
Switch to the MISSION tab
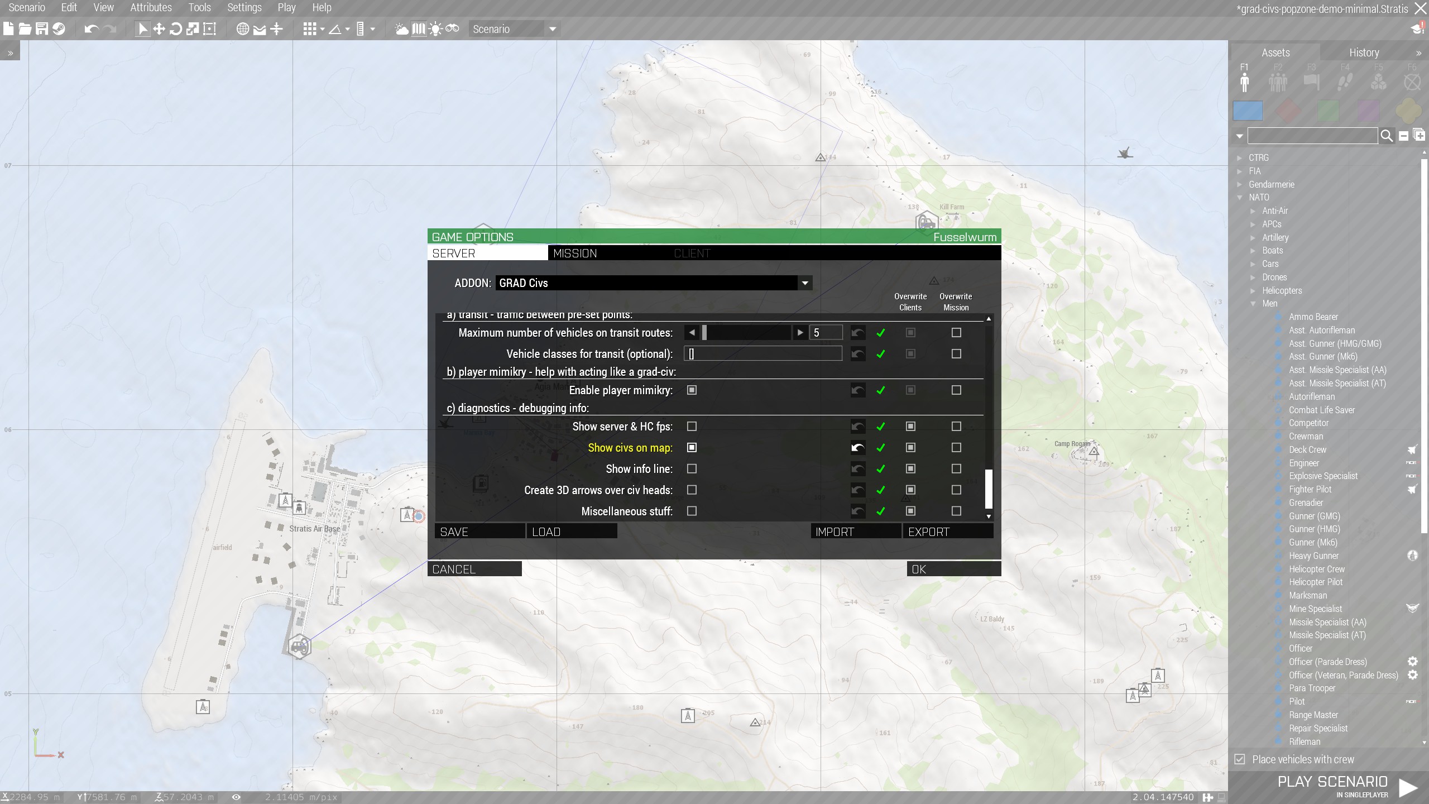(x=575, y=253)
